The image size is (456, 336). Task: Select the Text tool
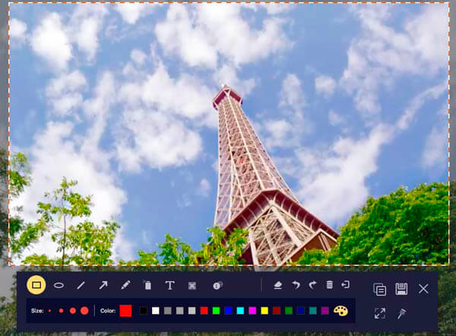point(170,285)
